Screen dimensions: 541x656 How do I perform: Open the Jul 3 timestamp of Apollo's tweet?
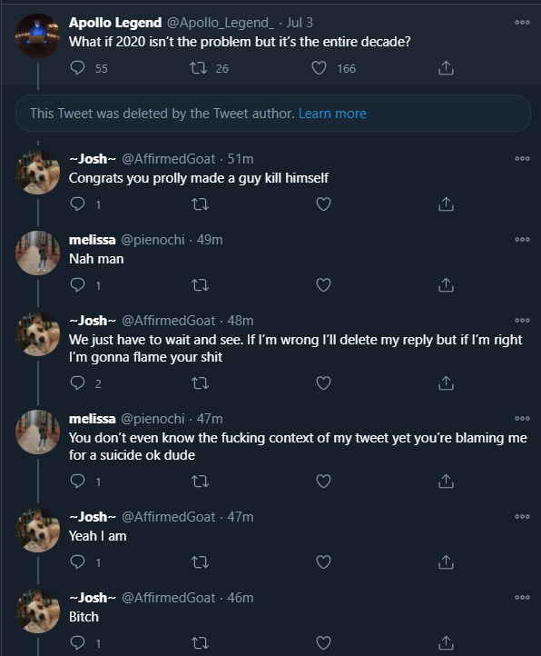[300, 23]
